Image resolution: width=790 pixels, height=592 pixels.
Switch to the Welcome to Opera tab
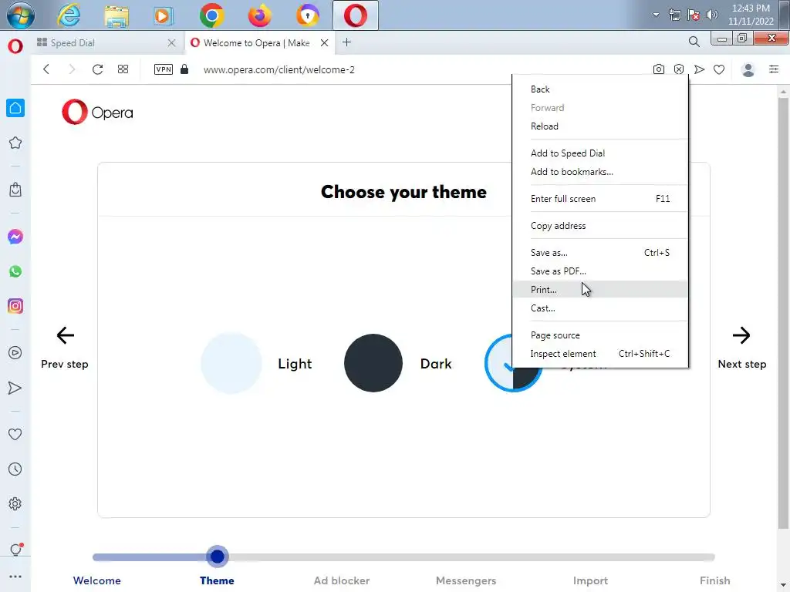coord(260,43)
